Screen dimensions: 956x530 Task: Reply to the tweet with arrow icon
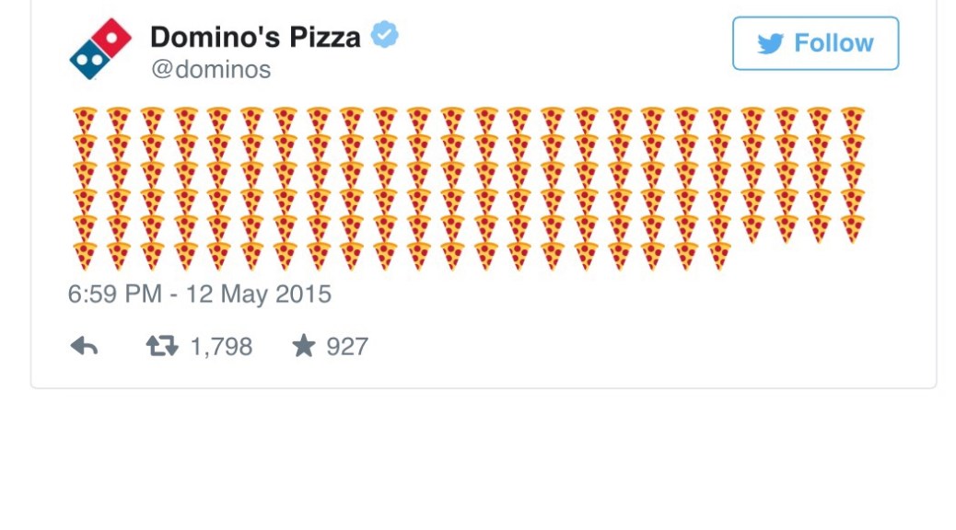[85, 347]
